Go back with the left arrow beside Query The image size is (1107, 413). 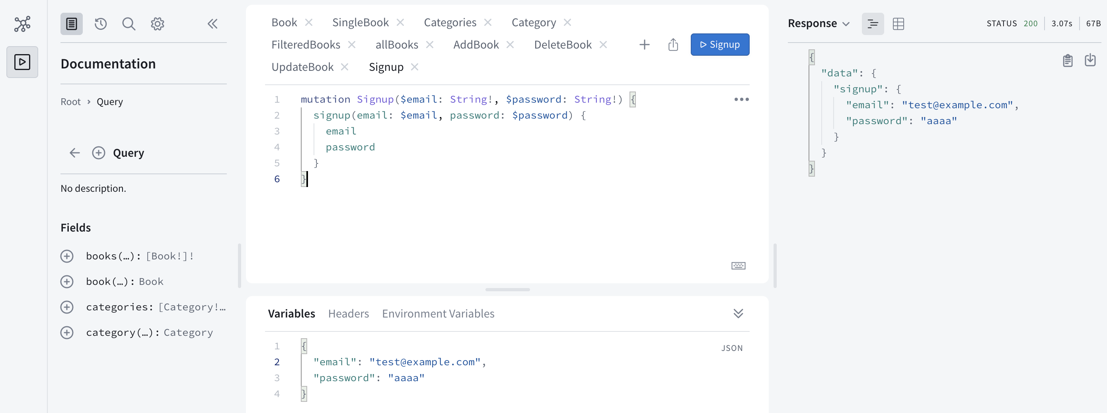point(75,152)
